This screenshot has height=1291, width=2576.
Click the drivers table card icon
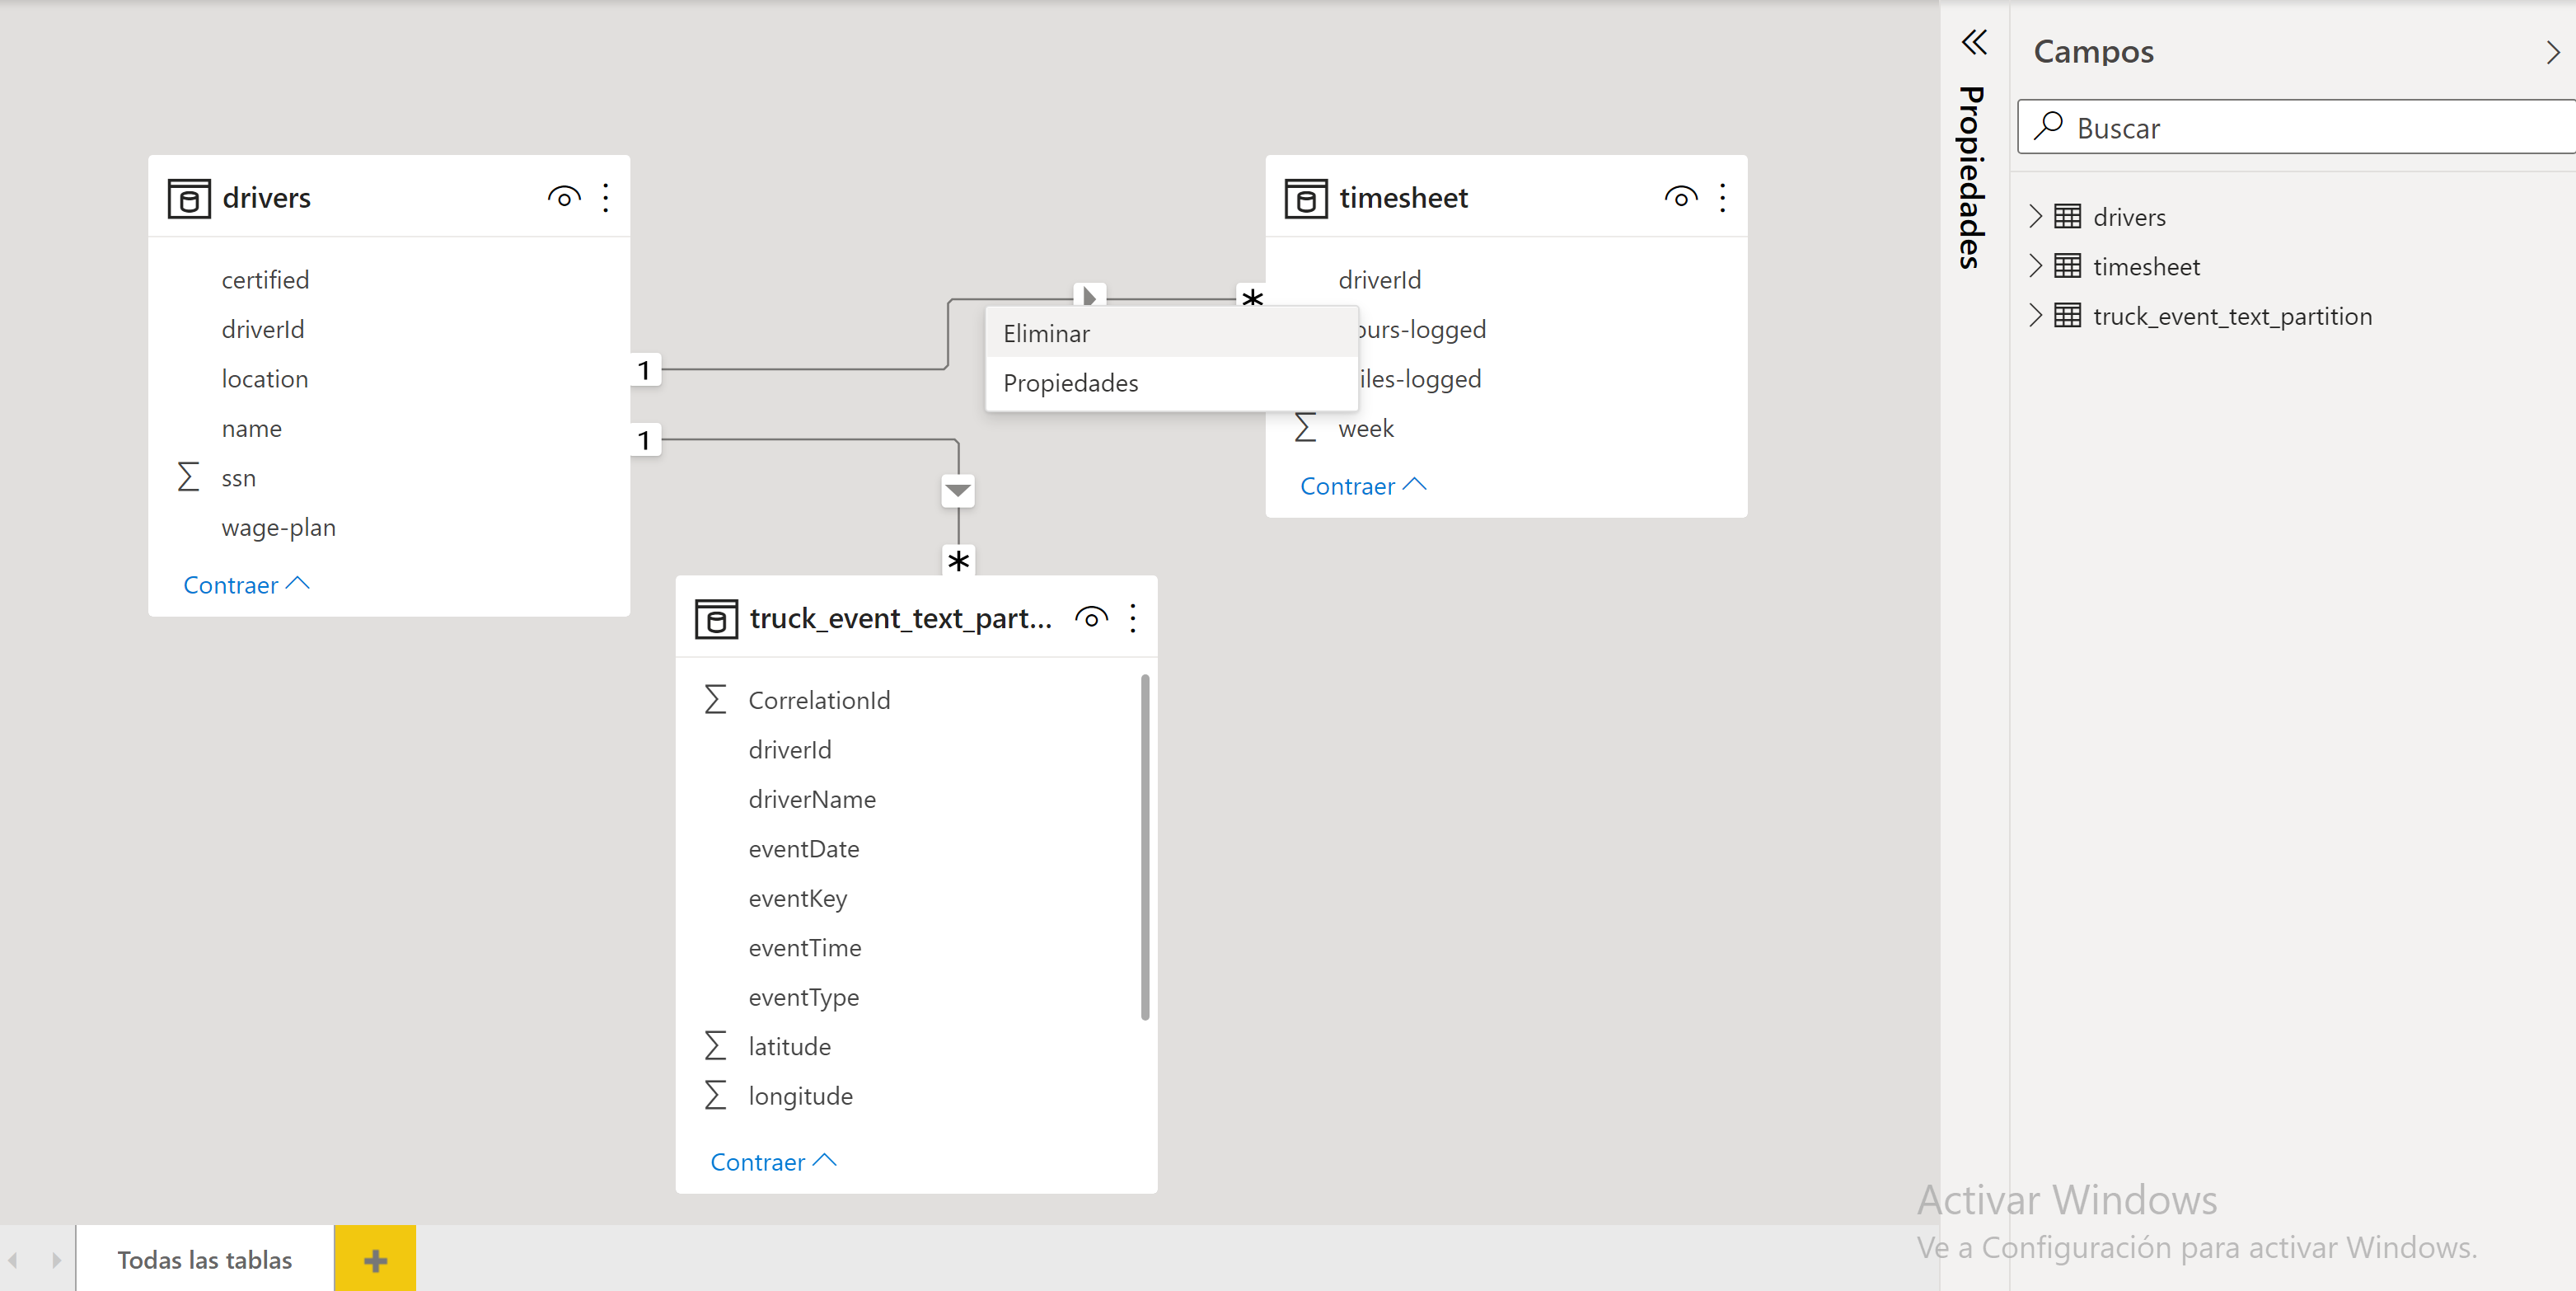[x=189, y=198]
